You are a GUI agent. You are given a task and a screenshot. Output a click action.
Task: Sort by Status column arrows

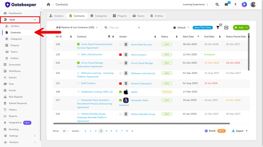[177, 37]
